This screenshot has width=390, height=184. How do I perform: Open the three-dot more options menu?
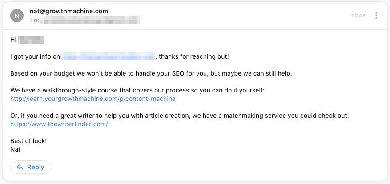click(376, 16)
